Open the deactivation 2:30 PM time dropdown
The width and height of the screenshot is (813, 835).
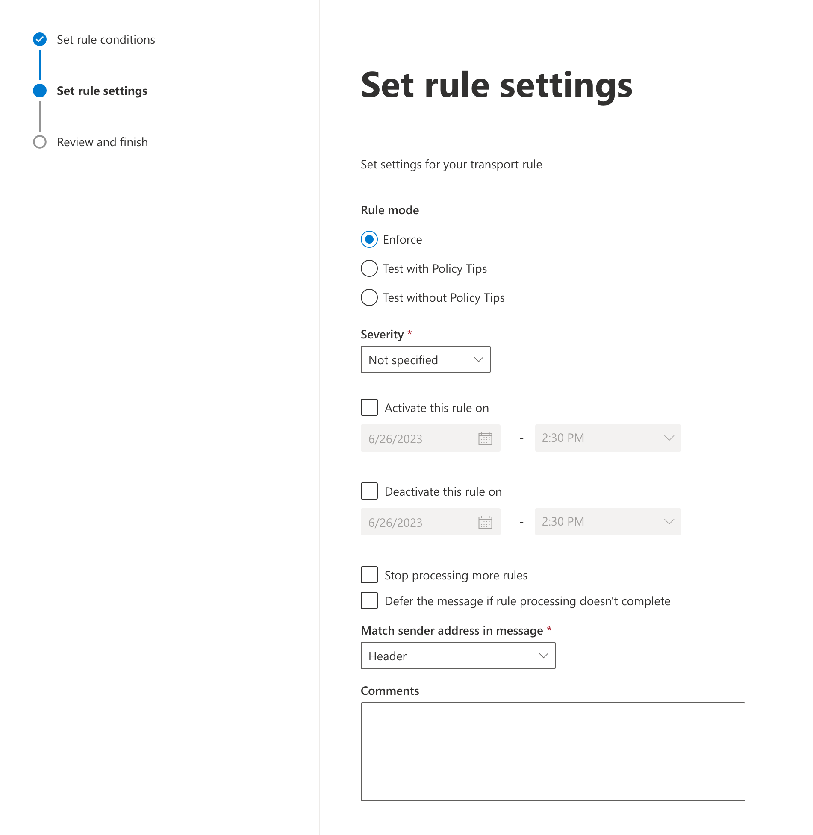tap(608, 522)
